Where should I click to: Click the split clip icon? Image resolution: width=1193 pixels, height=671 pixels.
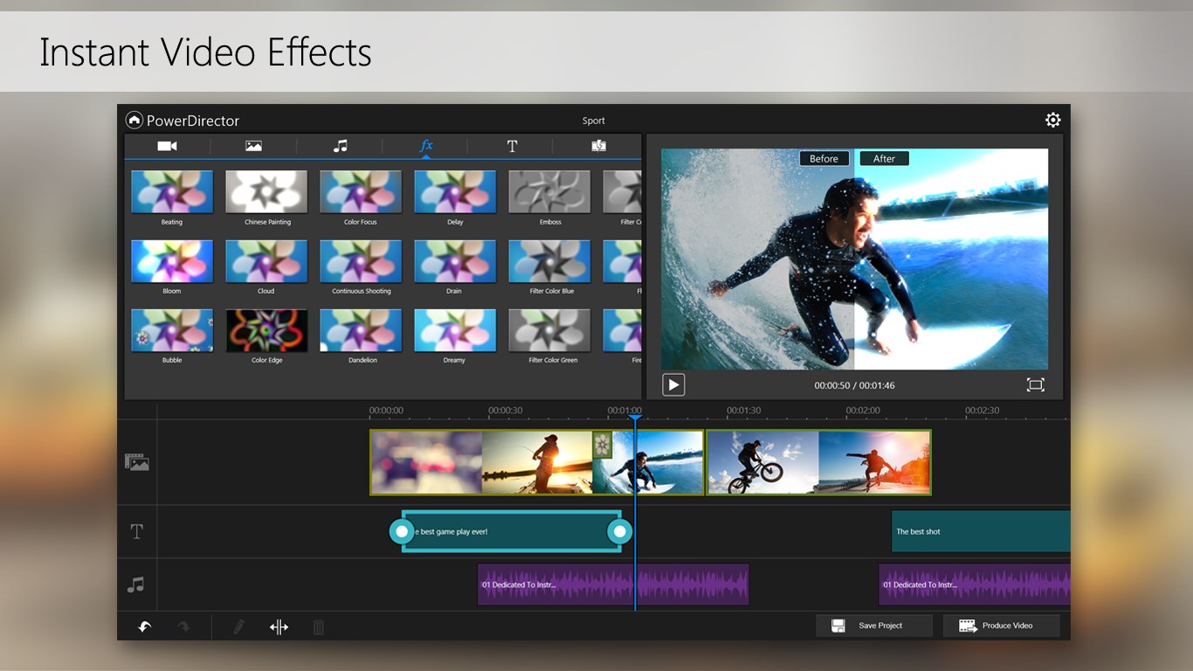(279, 626)
